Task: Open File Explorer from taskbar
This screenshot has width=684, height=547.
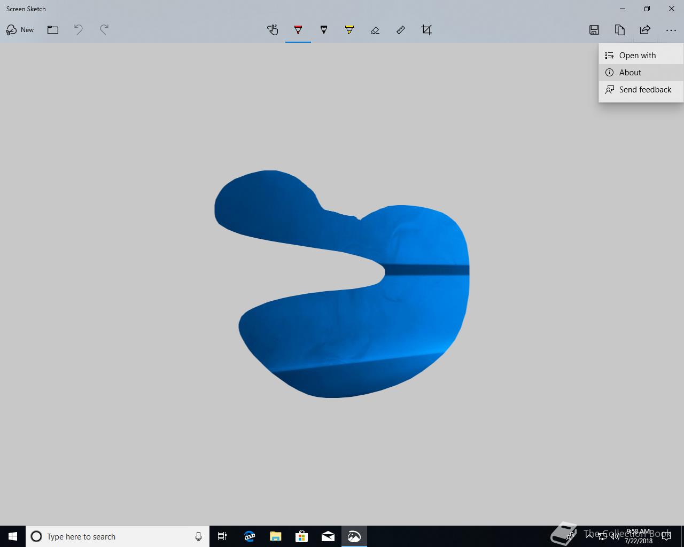Action: click(276, 536)
